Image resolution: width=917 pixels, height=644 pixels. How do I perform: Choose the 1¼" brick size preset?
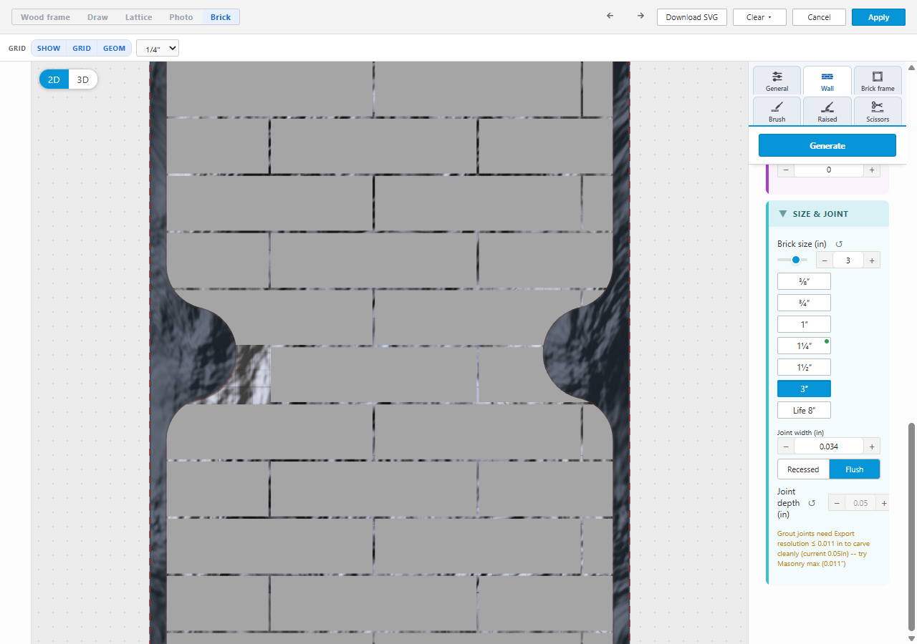pyautogui.click(x=804, y=346)
